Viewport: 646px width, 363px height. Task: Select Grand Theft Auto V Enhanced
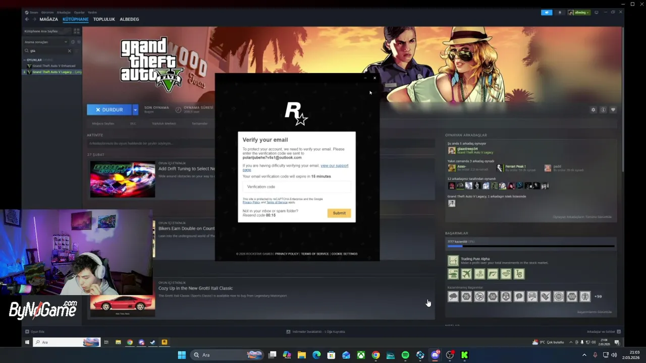coord(54,66)
